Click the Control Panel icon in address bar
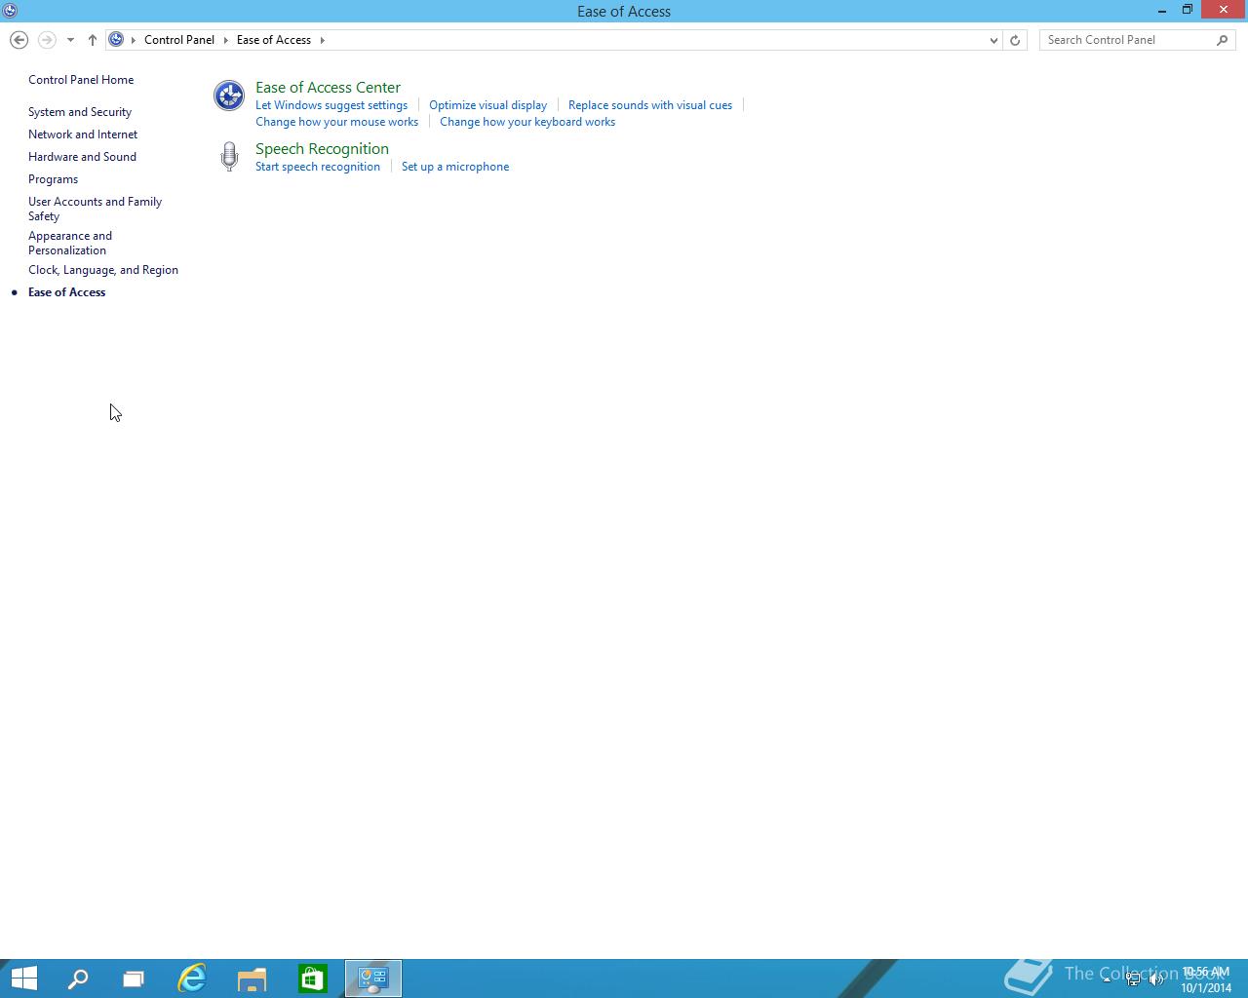This screenshot has height=998, width=1248. 116,39
